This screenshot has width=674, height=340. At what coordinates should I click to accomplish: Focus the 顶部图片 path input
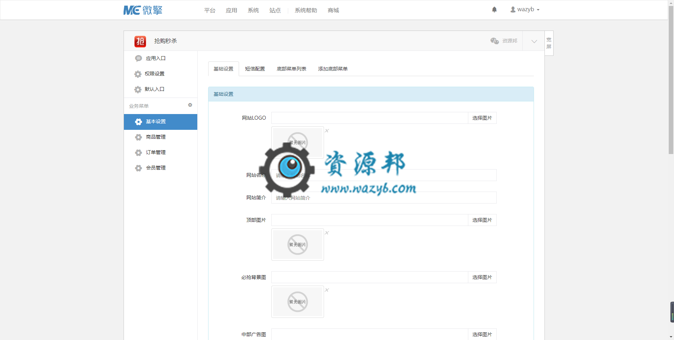click(x=370, y=220)
